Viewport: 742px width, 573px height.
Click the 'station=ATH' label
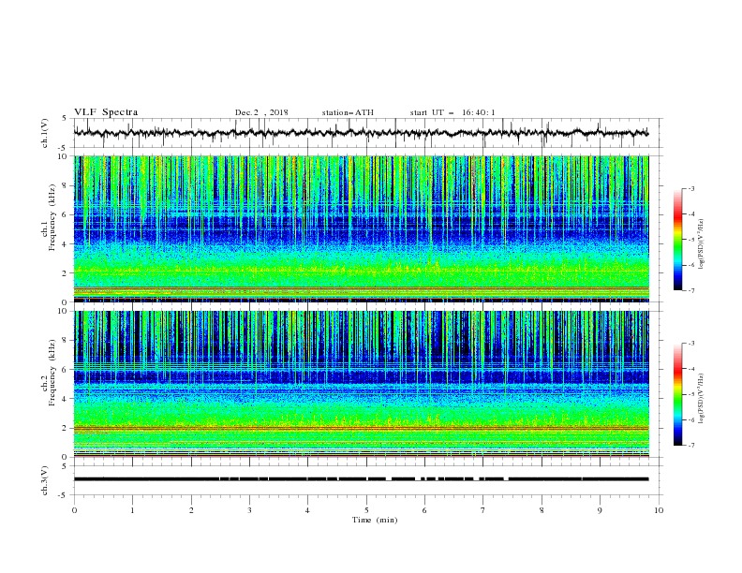[x=348, y=112]
